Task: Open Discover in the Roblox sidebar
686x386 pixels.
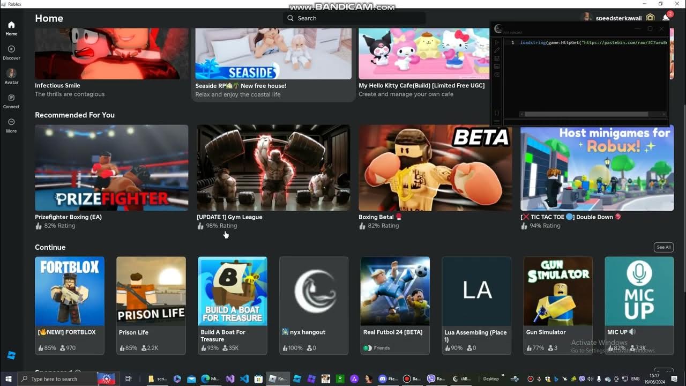Action: 11,53
